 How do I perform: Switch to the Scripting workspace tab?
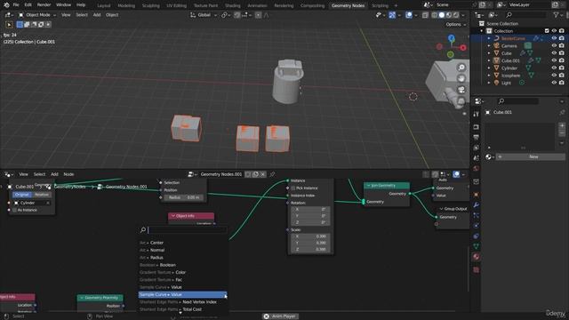(x=380, y=5)
